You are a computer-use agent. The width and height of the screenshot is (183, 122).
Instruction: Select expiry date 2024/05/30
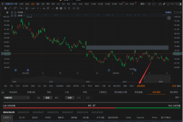(23, 112)
